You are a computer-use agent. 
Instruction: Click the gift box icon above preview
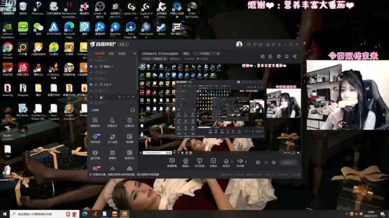263,56
